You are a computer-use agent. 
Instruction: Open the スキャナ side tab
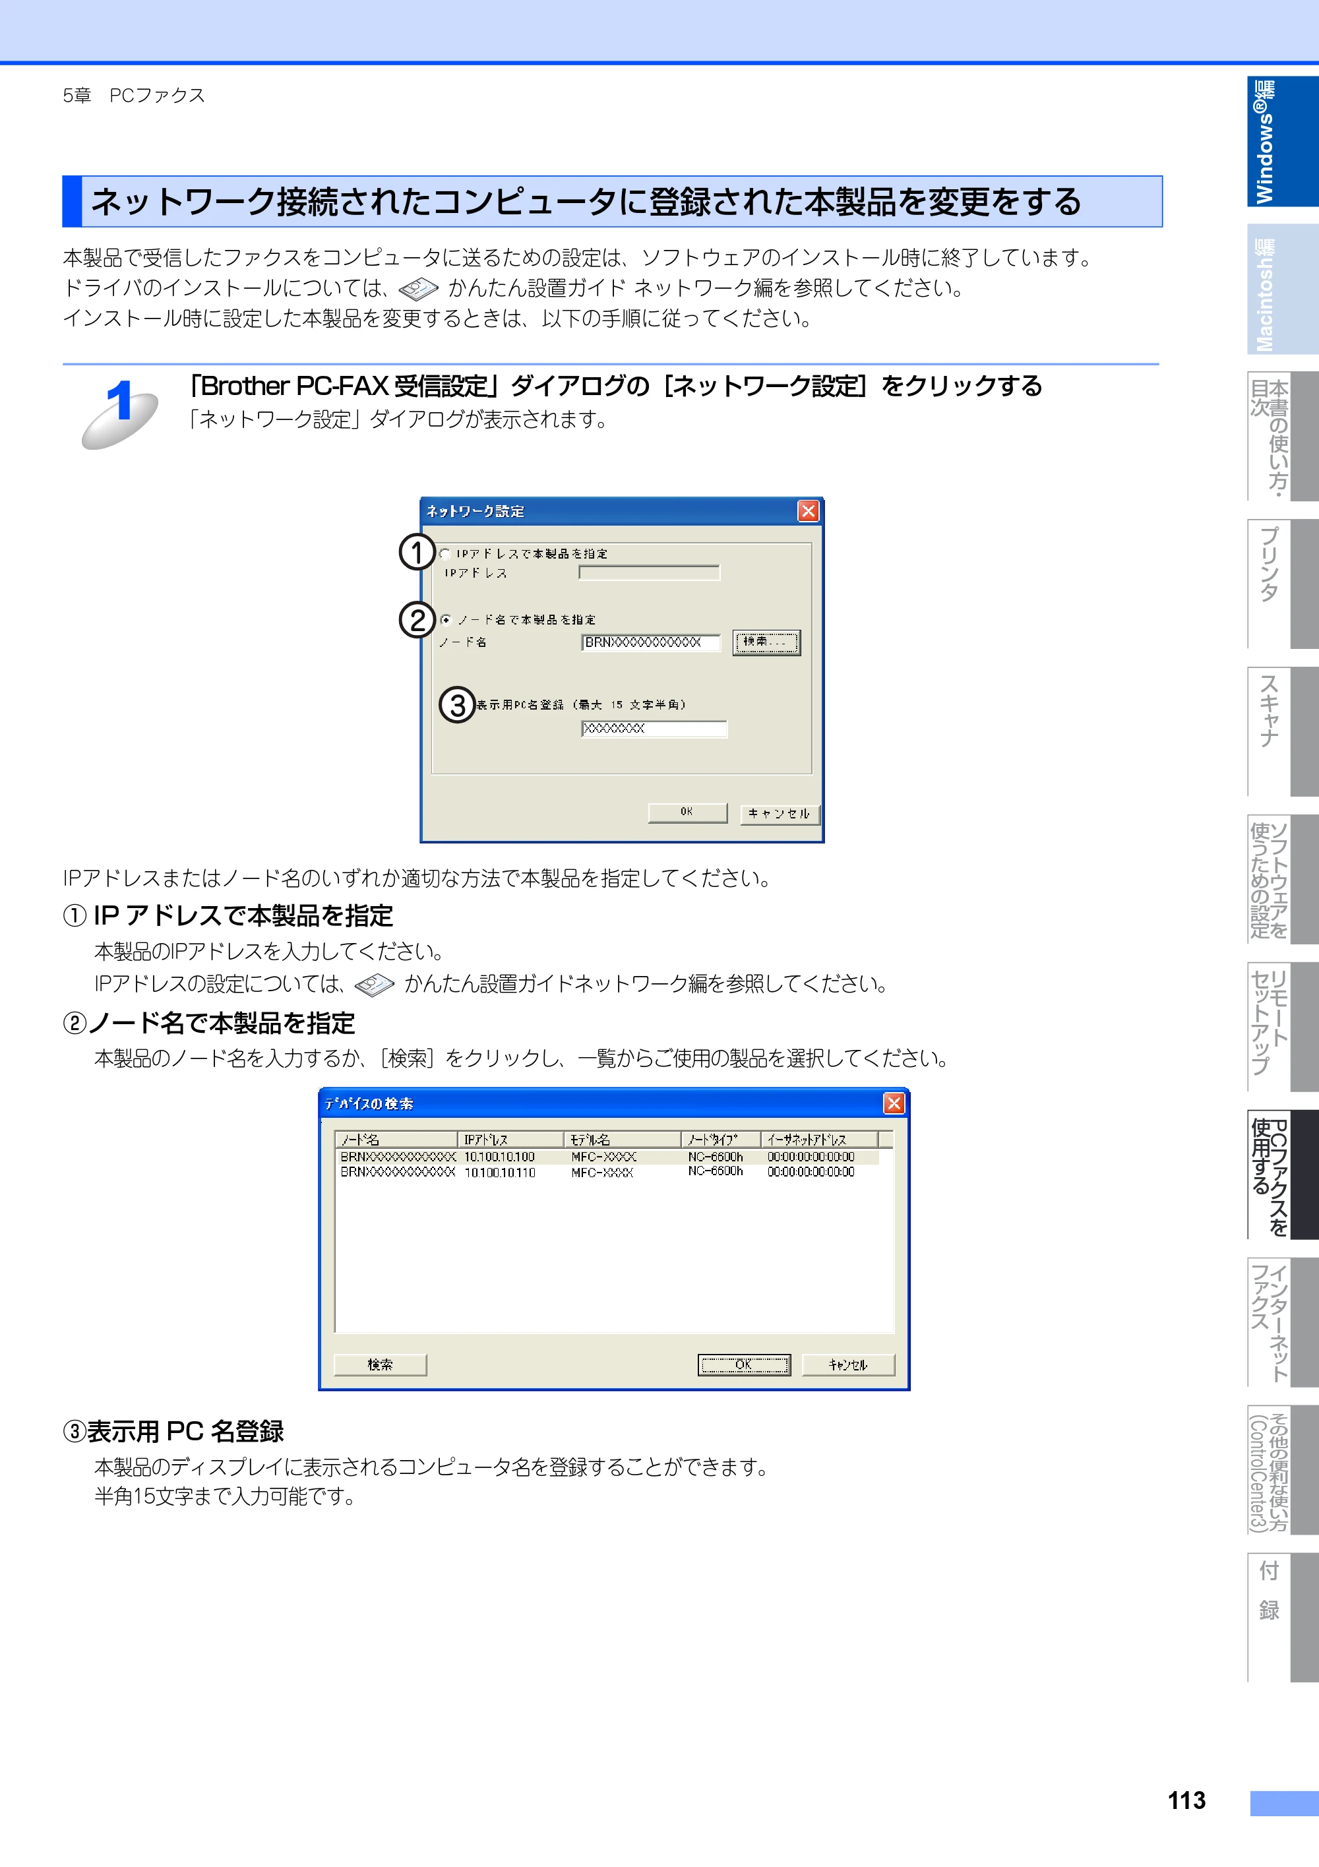pyautogui.click(x=1283, y=732)
